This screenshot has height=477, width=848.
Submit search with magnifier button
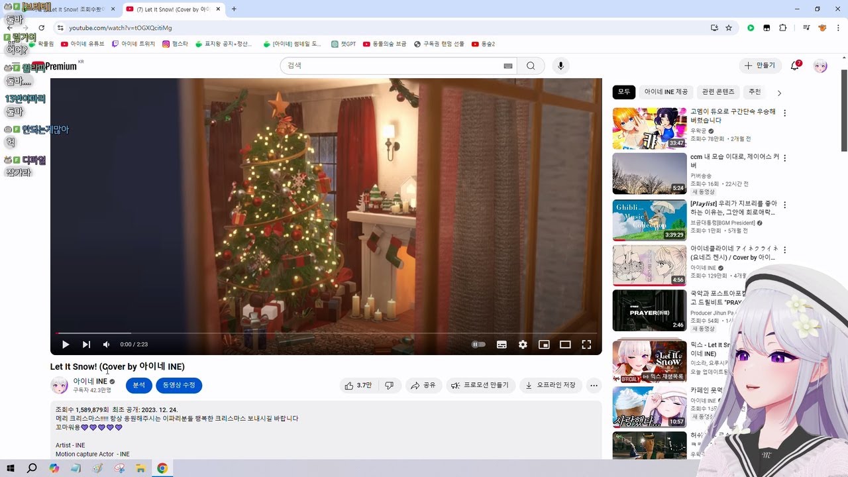click(531, 66)
